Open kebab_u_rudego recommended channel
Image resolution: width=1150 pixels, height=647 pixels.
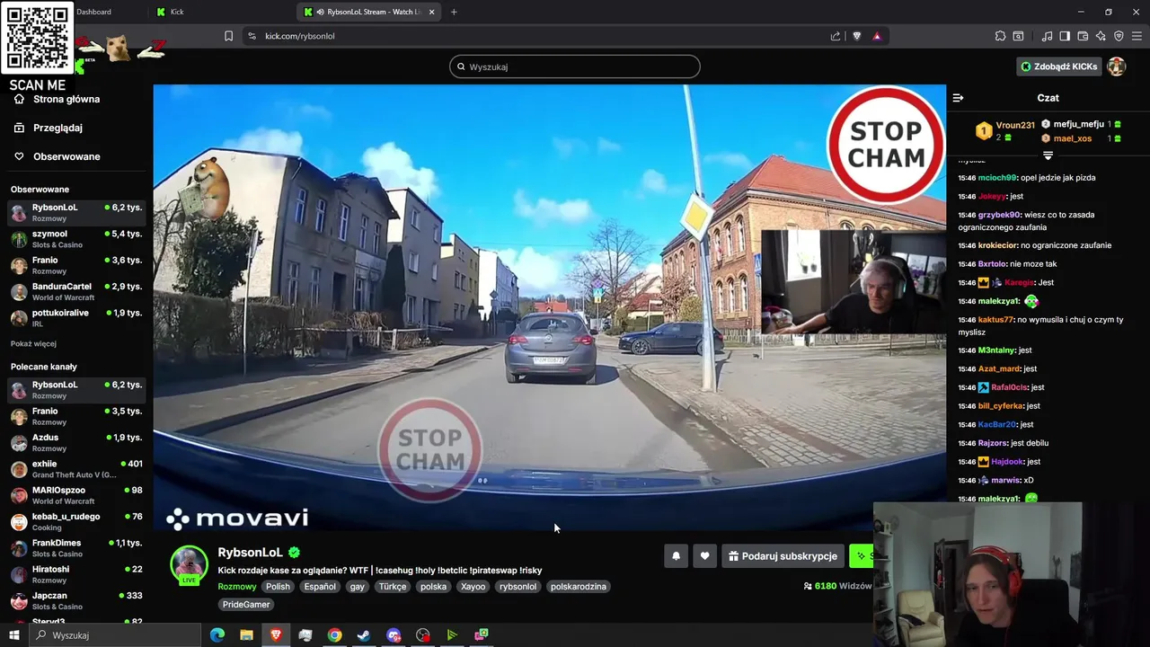point(76,521)
